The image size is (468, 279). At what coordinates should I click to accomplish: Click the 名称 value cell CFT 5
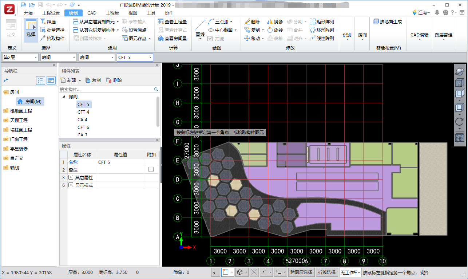(x=120, y=162)
